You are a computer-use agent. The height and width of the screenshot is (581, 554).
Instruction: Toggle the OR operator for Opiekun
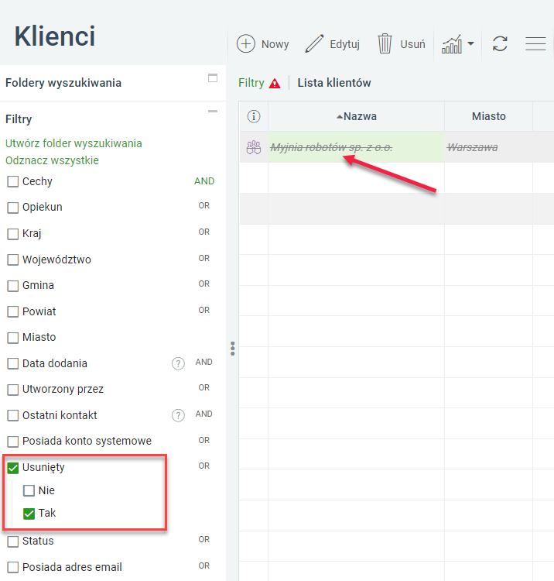pos(204,205)
